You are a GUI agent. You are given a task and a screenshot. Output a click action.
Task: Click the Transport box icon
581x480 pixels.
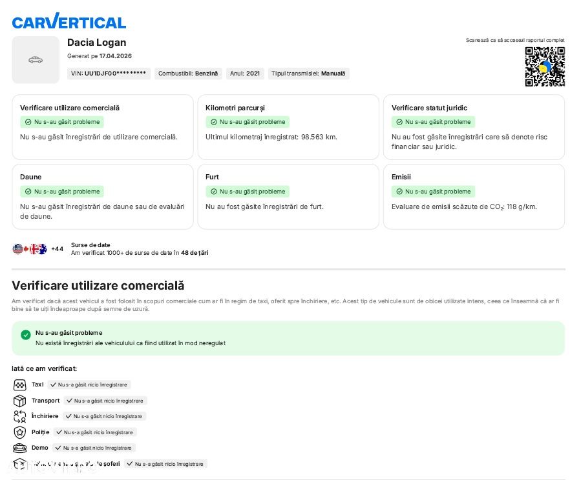(x=19, y=401)
